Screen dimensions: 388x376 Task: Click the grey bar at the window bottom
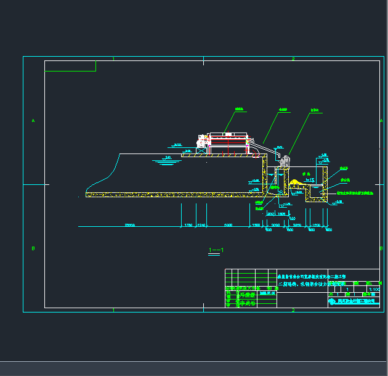click(x=194, y=368)
